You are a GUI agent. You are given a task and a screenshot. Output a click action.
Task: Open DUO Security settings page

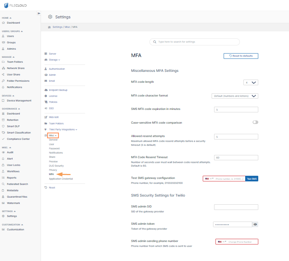coord(56,166)
